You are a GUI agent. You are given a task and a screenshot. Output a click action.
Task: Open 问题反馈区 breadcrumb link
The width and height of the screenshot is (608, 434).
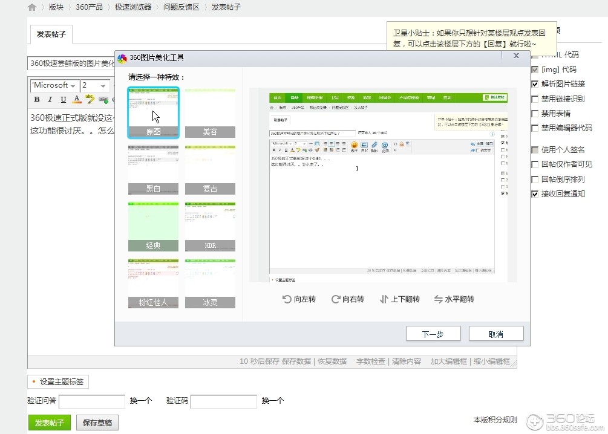coord(181,7)
